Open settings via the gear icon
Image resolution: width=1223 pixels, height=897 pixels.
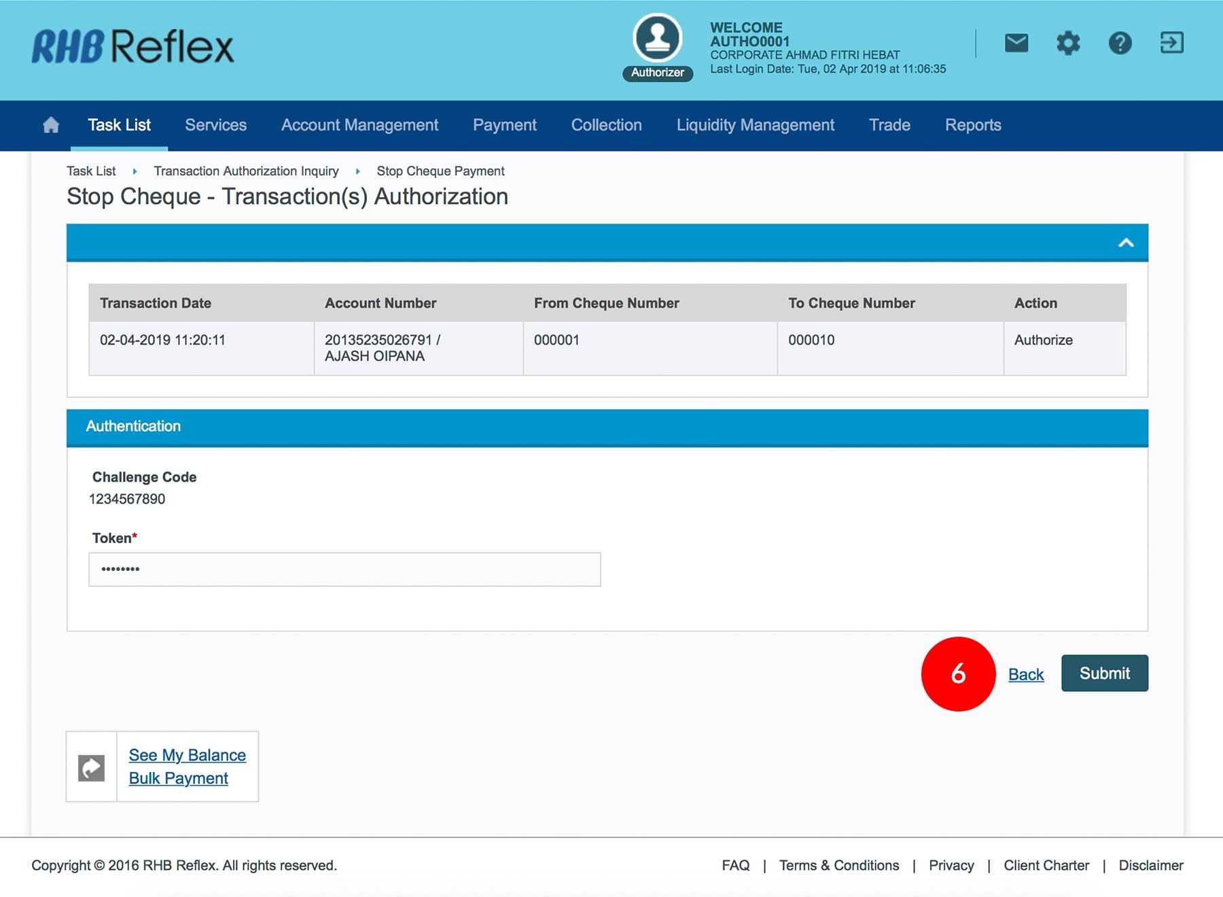[x=1068, y=43]
